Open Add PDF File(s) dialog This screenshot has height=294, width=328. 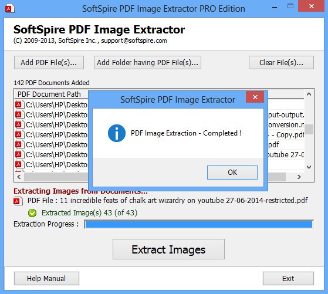click(49, 63)
